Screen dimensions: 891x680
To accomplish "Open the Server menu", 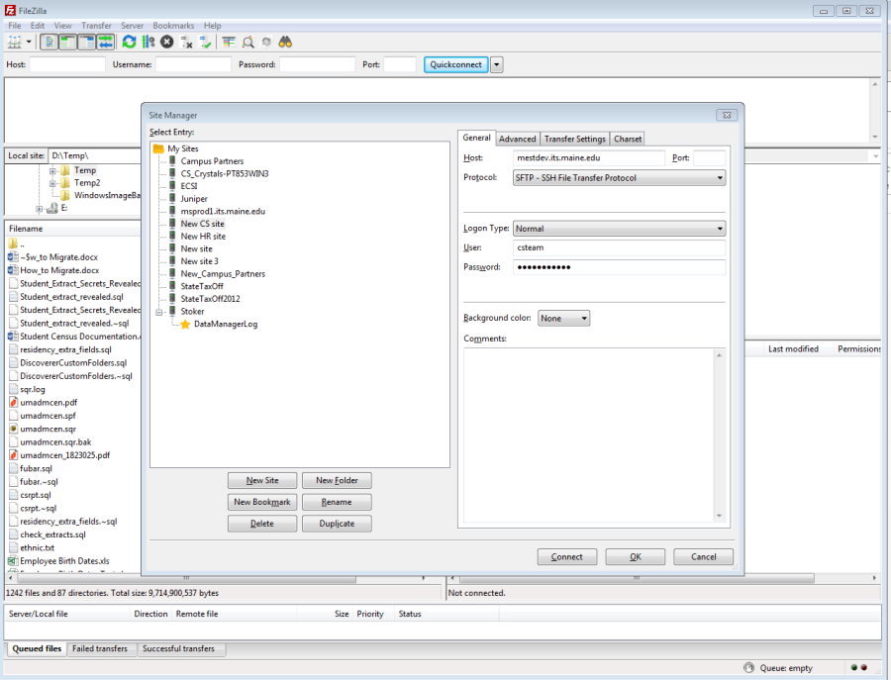I will pos(132,26).
